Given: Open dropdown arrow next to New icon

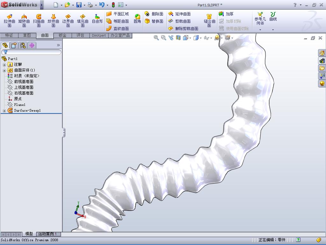Looking at the screenshot, I should point(61,5).
